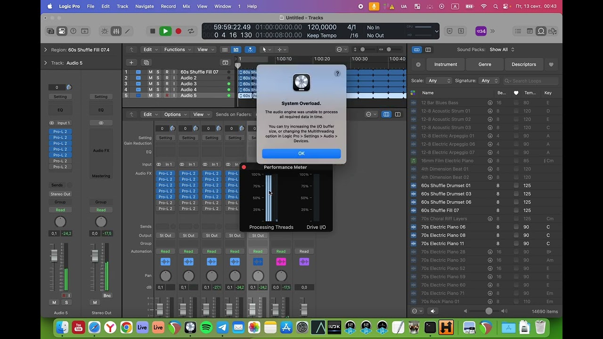Open the Signature Any dropdown
Screen dimensions: 603x339
click(x=489, y=81)
